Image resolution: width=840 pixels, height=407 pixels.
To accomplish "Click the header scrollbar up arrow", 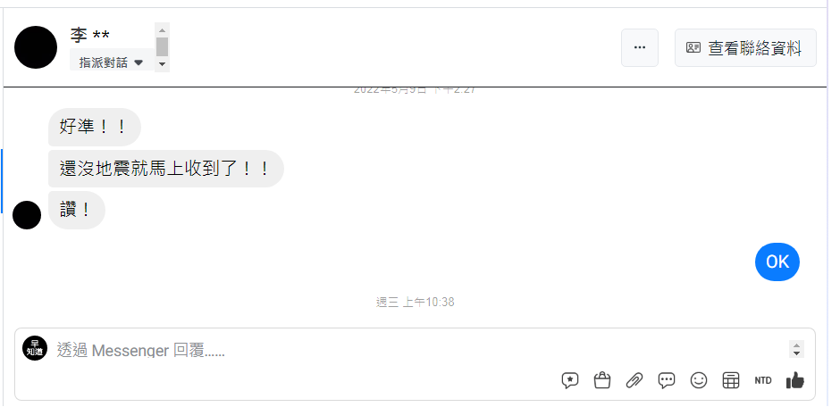I will [x=163, y=30].
